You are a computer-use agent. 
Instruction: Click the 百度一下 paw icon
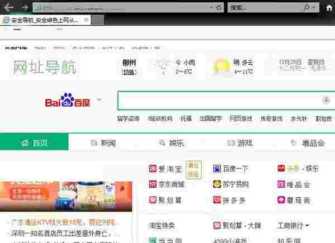[217, 169]
